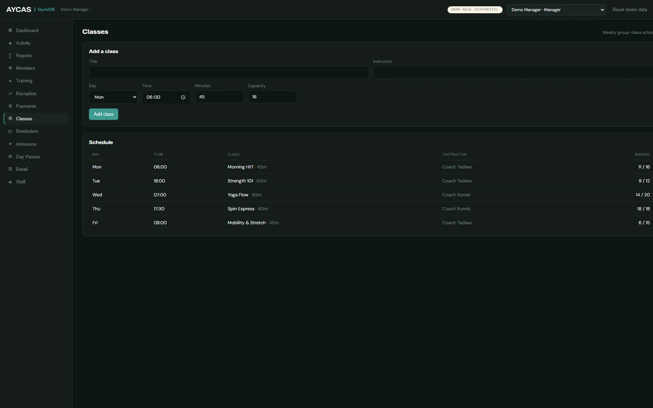The image size is (653, 408).
Task: Click Coach Rumbi in the Wed row
Action: tap(456, 195)
